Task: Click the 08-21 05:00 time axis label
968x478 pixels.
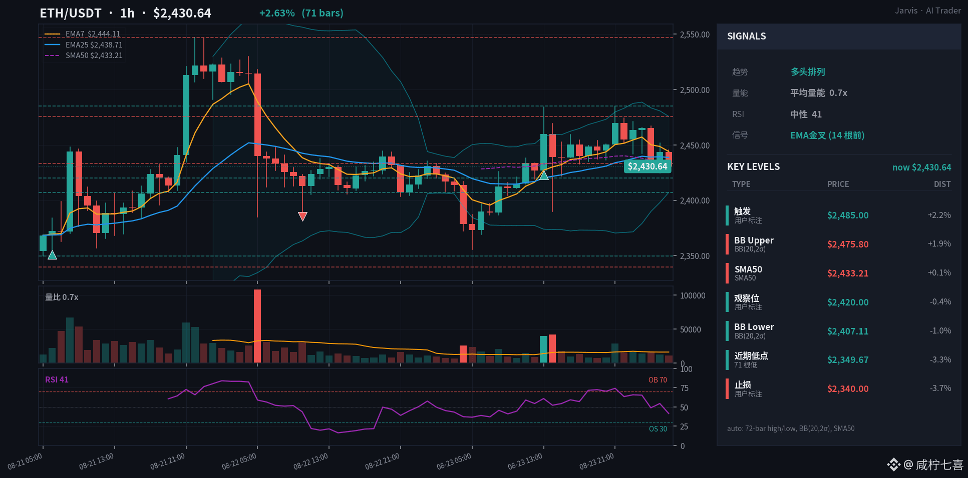Action: coord(25,461)
